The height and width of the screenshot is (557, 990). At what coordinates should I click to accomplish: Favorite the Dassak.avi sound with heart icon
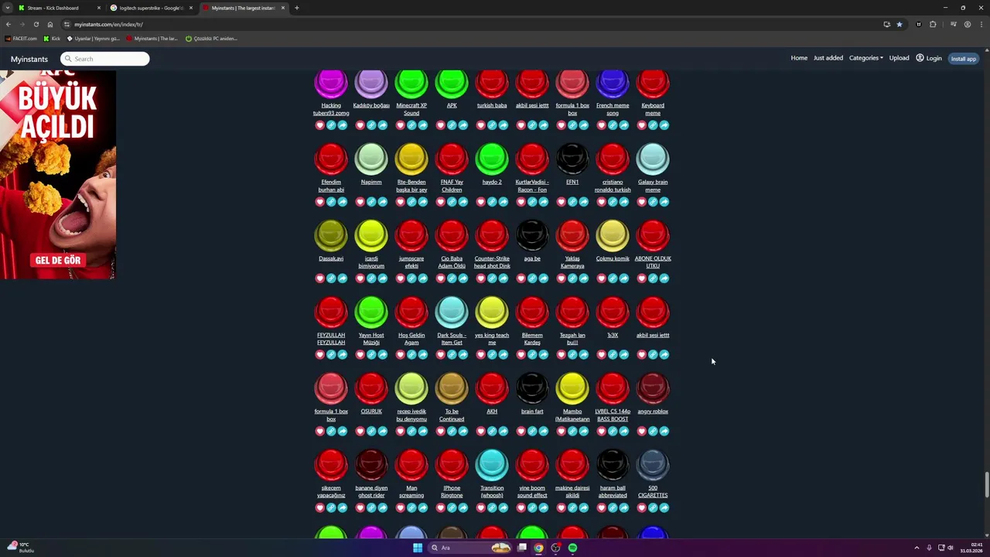click(x=319, y=278)
